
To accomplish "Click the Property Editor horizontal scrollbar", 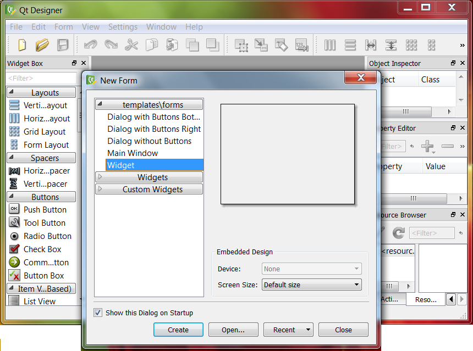I will (x=413, y=198).
